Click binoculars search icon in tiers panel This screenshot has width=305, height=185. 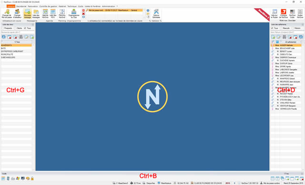click(21, 37)
